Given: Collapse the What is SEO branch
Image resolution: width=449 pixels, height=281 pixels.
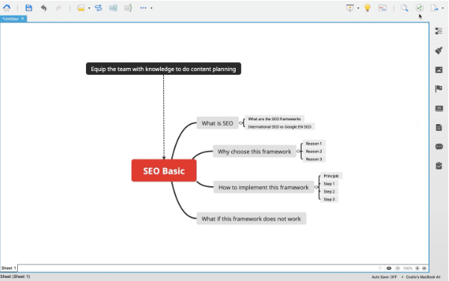Looking at the screenshot, I should click(241, 123).
